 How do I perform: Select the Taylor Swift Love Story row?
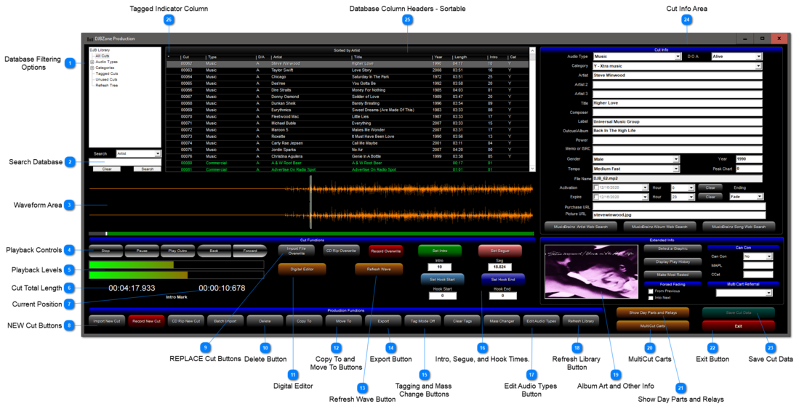347,70
